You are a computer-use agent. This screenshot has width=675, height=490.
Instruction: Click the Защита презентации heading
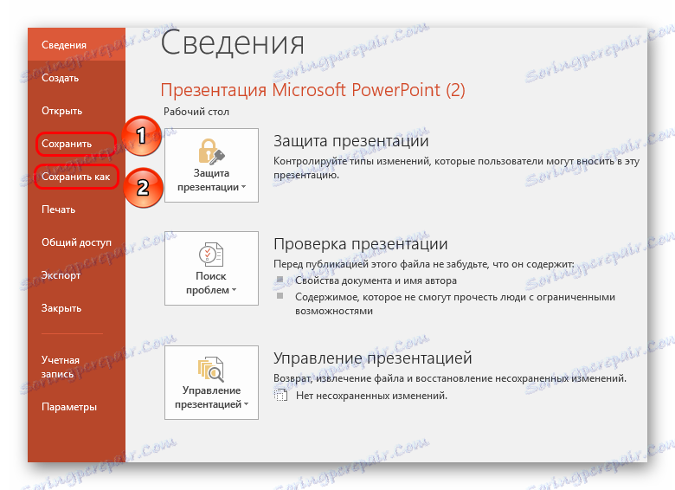pos(351,141)
